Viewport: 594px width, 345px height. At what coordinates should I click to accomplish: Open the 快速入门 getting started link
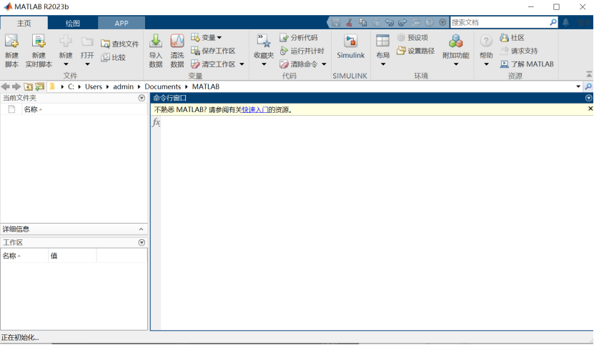coord(255,110)
